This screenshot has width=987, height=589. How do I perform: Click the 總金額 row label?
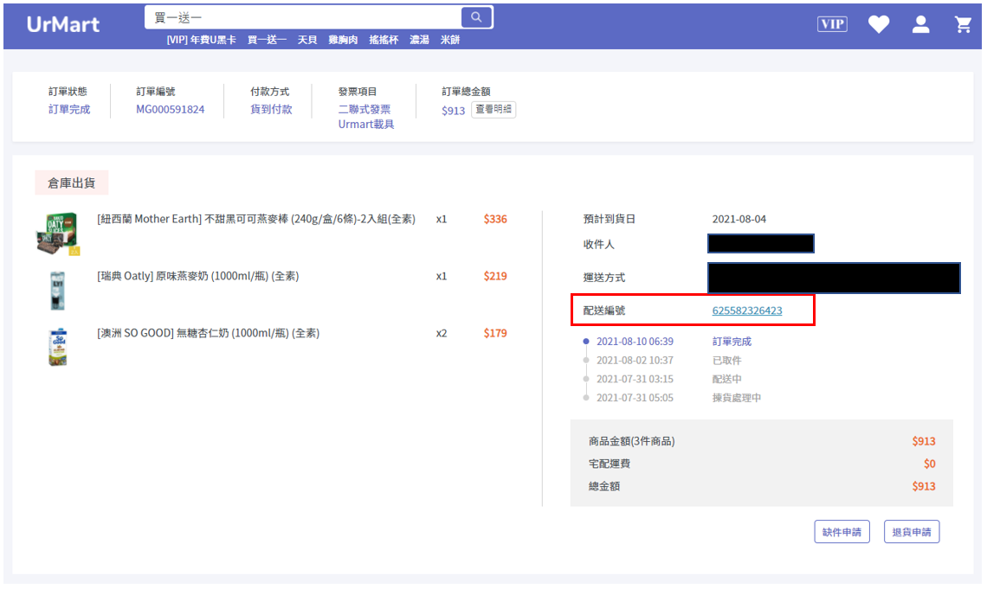[x=604, y=486]
